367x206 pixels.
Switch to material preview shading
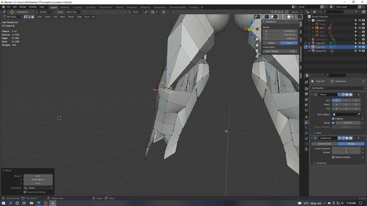tap(292, 17)
